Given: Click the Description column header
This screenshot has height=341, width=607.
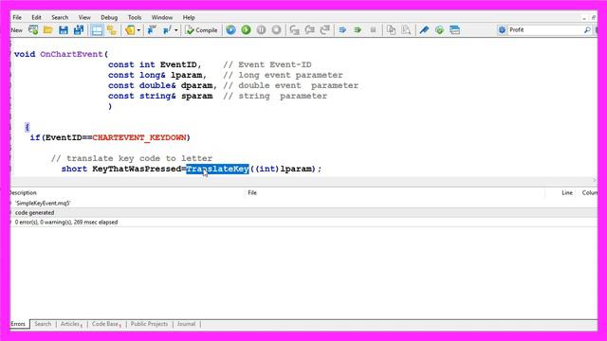Looking at the screenshot, I should coord(23,192).
